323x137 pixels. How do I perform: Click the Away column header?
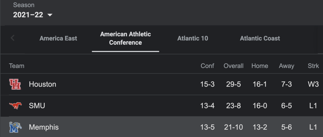pos(287,66)
